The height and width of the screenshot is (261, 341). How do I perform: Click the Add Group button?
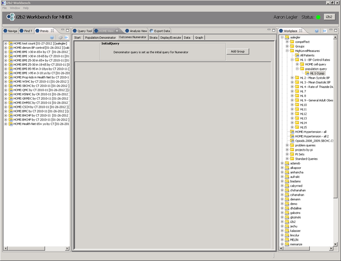pos(238,51)
